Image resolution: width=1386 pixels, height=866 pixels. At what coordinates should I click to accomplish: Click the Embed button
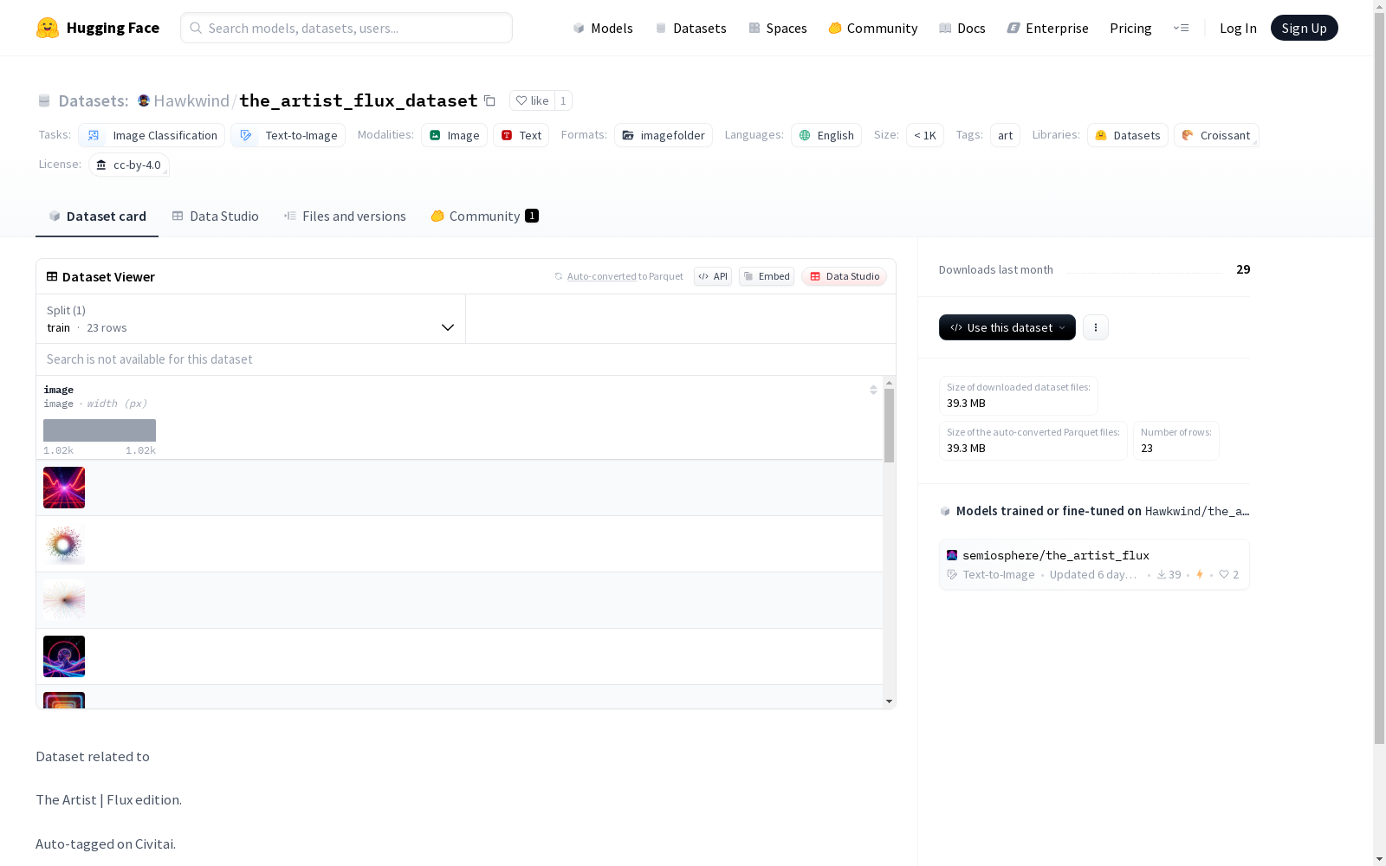click(767, 276)
